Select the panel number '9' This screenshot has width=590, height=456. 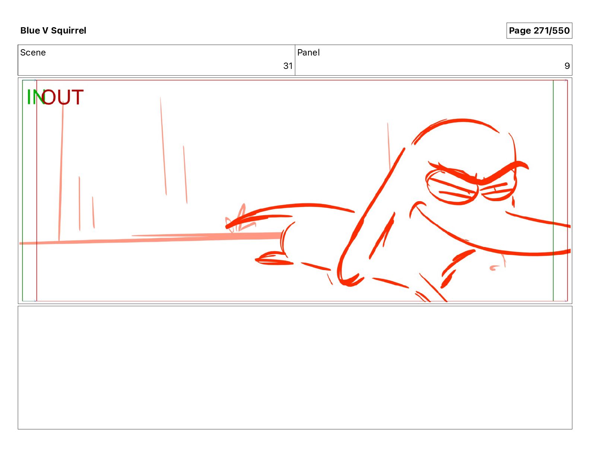[x=567, y=66]
